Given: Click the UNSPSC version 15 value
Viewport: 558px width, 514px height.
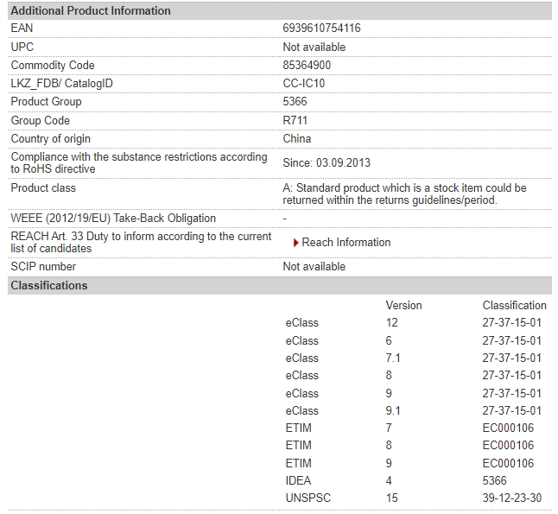Looking at the screenshot, I should click(x=391, y=498).
